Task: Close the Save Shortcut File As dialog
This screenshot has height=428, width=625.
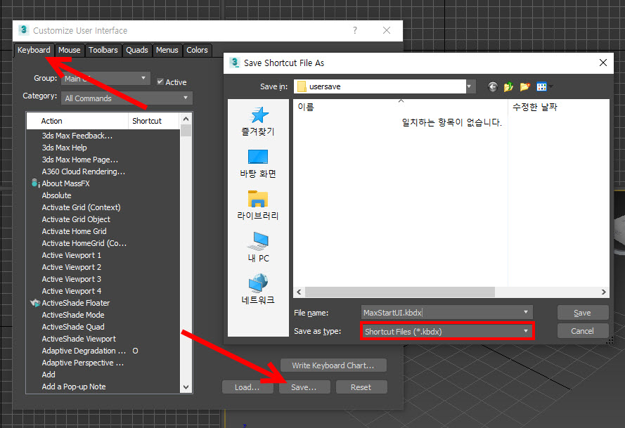Action: click(x=603, y=63)
